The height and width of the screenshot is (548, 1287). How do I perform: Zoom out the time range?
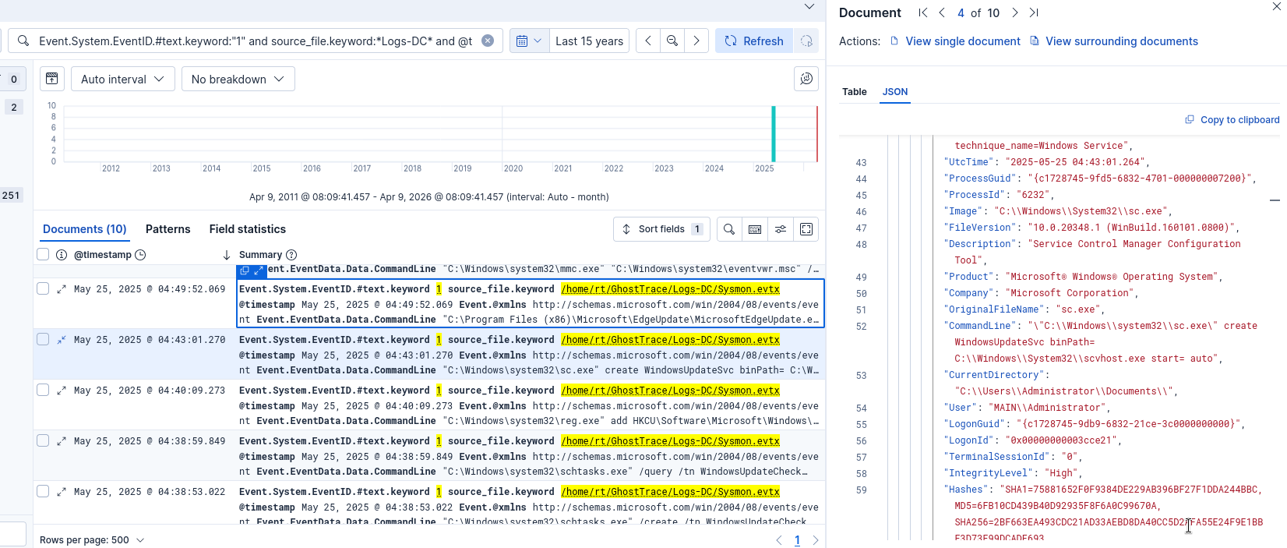pos(672,41)
